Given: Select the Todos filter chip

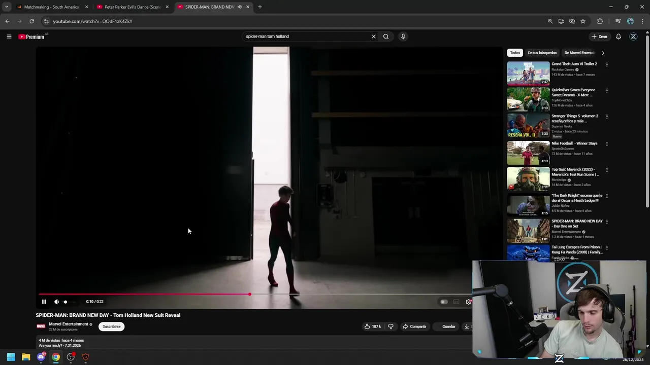Looking at the screenshot, I should pos(515,53).
